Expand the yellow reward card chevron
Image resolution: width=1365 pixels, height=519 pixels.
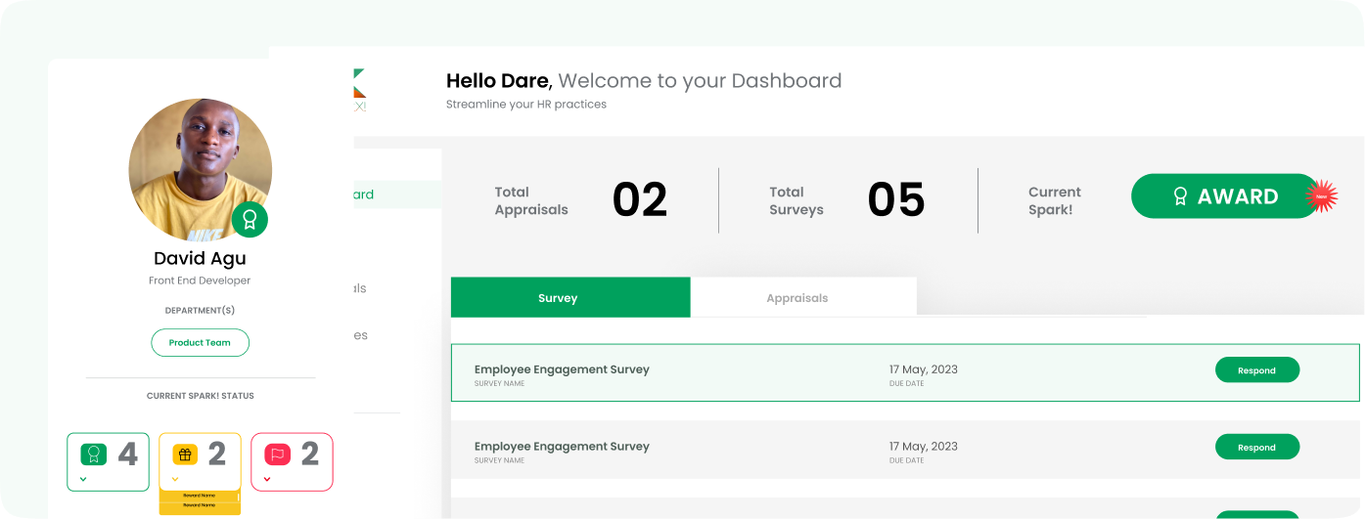click(175, 479)
